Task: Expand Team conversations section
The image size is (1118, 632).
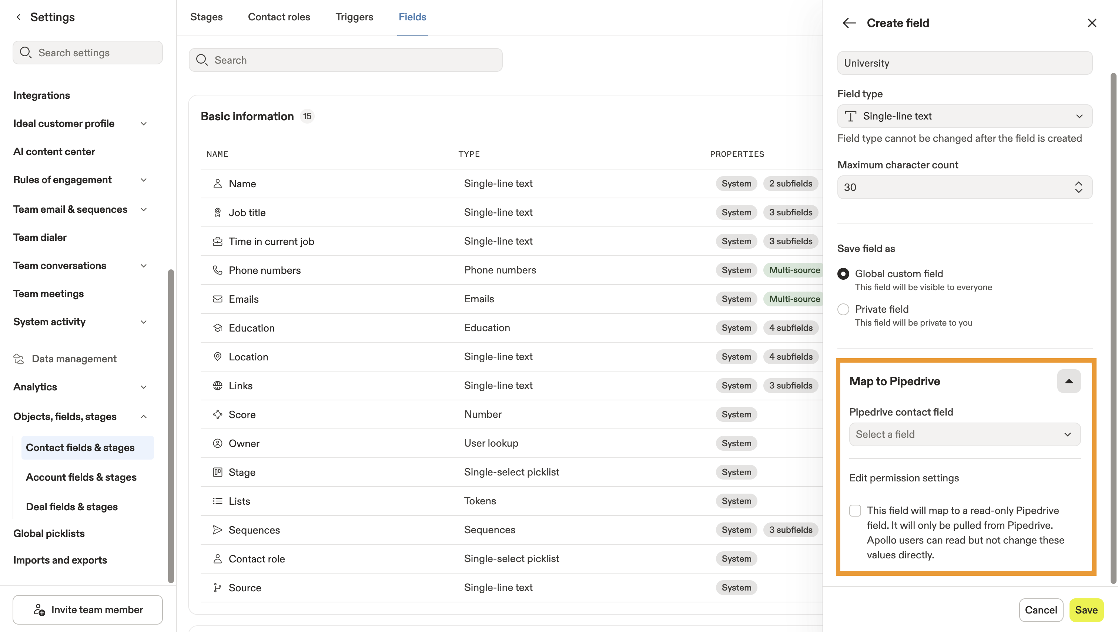Action: pos(144,266)
